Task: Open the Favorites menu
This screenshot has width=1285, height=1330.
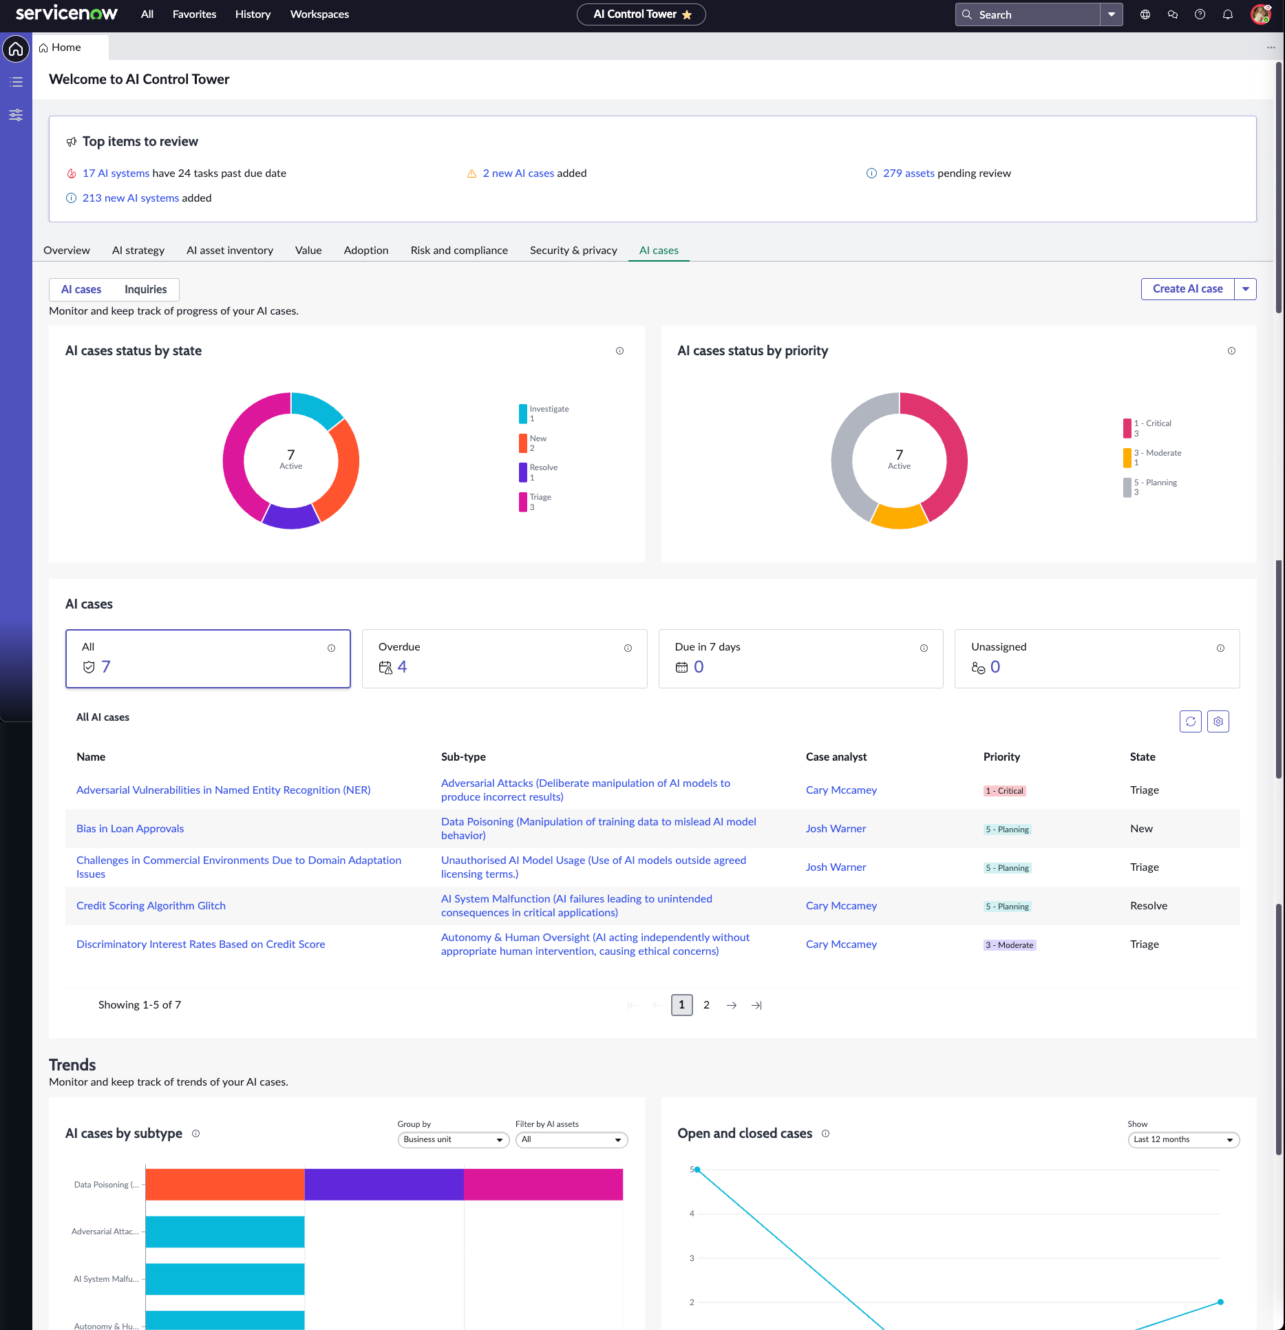Action: click(x=194, y=14)
